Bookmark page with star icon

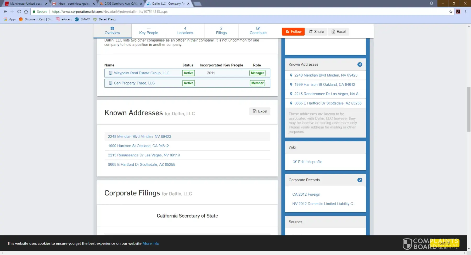tap(451, 12)
